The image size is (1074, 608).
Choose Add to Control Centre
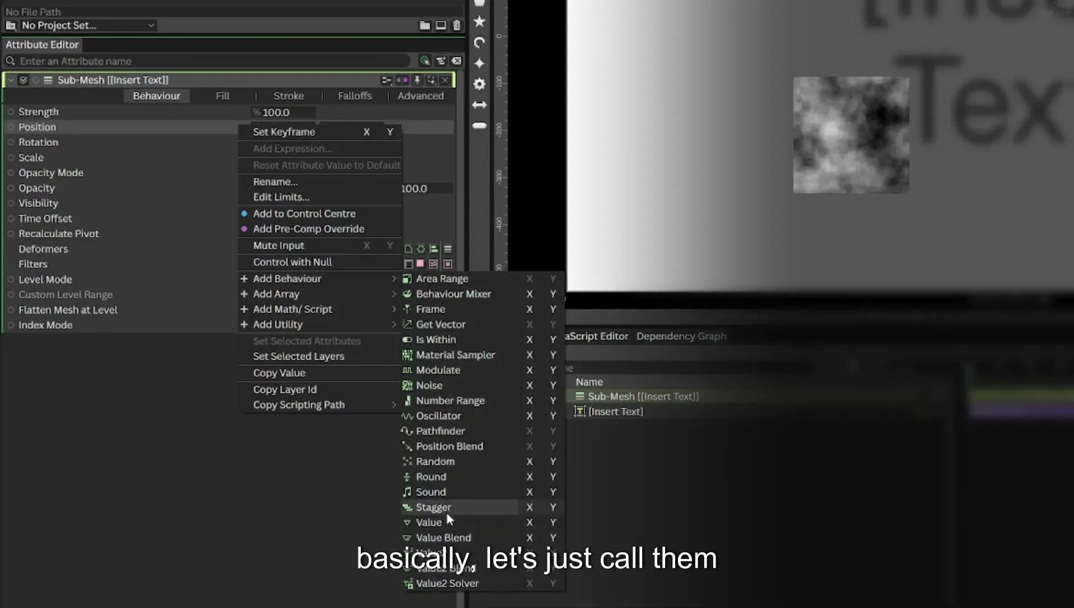319,213
